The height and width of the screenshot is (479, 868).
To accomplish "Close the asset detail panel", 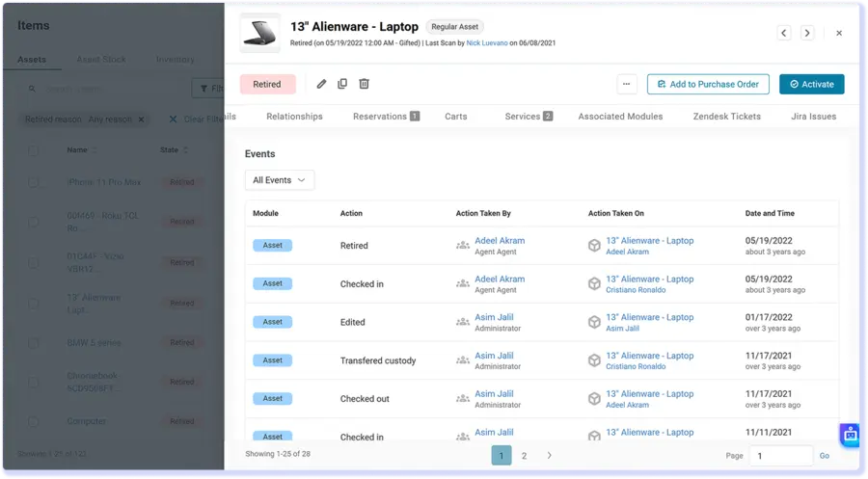I will 839,33.
